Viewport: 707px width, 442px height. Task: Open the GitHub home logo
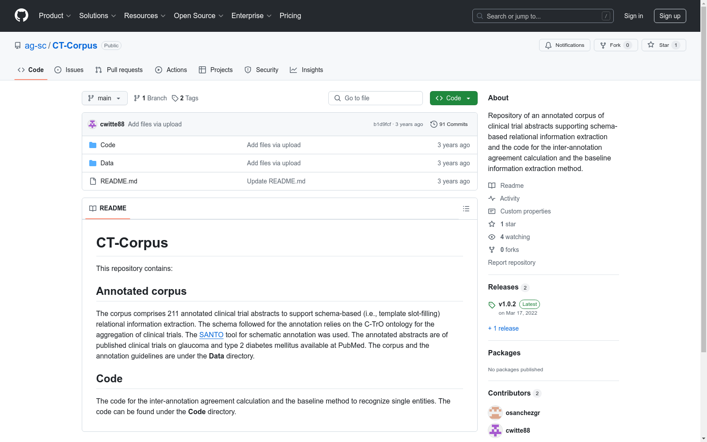21,15
